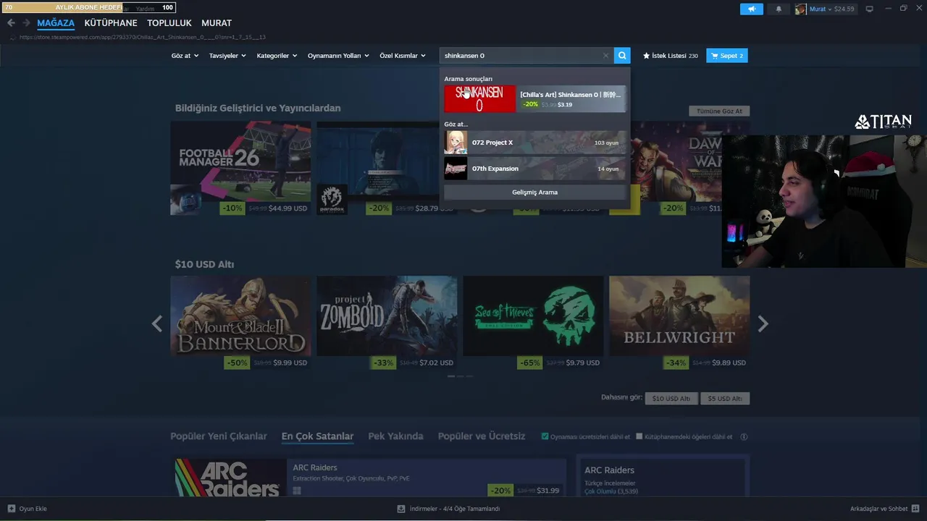This screenshot has width=927, height=521.
Task: Click the İndirmeler download icon
Action: click(401, 509)
